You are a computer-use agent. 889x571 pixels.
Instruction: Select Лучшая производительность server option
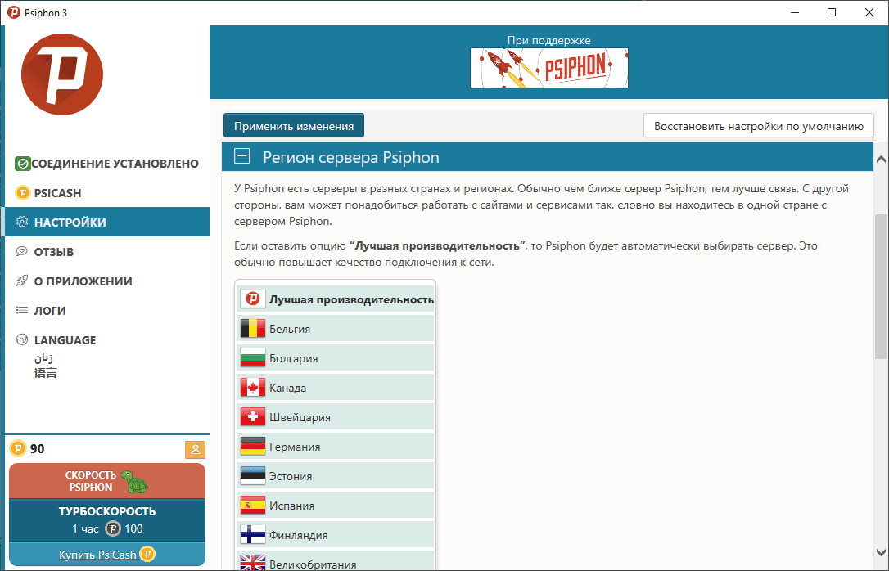pyautogui.click(x=335, y=299)
